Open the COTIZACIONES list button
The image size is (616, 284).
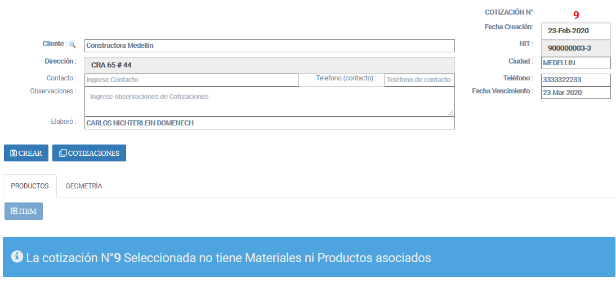pos(89,153)
